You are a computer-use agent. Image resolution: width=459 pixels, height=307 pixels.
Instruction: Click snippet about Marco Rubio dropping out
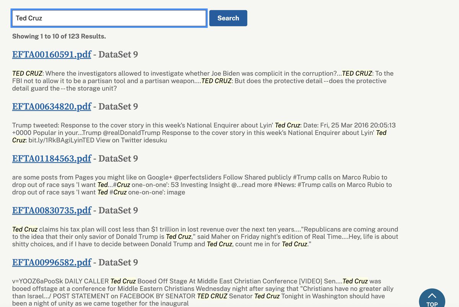point(202,185)
